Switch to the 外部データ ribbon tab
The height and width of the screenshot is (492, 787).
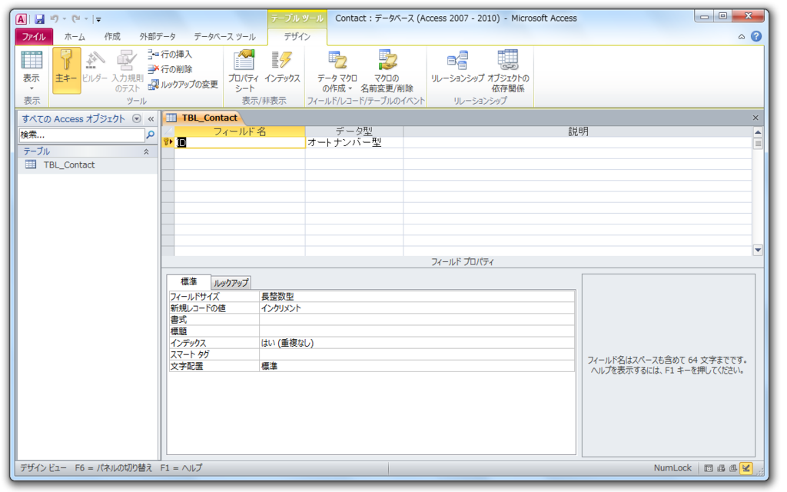(x=158, y=37)
